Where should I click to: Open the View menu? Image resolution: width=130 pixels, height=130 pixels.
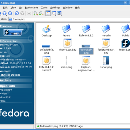[13, 7]
